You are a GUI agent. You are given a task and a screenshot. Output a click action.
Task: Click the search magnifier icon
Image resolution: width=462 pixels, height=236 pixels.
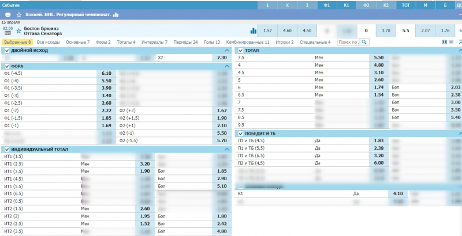pos(364,42)
